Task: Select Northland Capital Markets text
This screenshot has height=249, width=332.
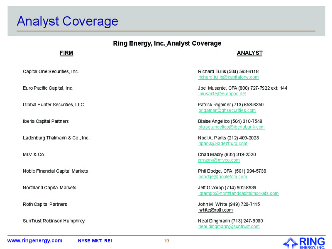Action: (49, 188)
